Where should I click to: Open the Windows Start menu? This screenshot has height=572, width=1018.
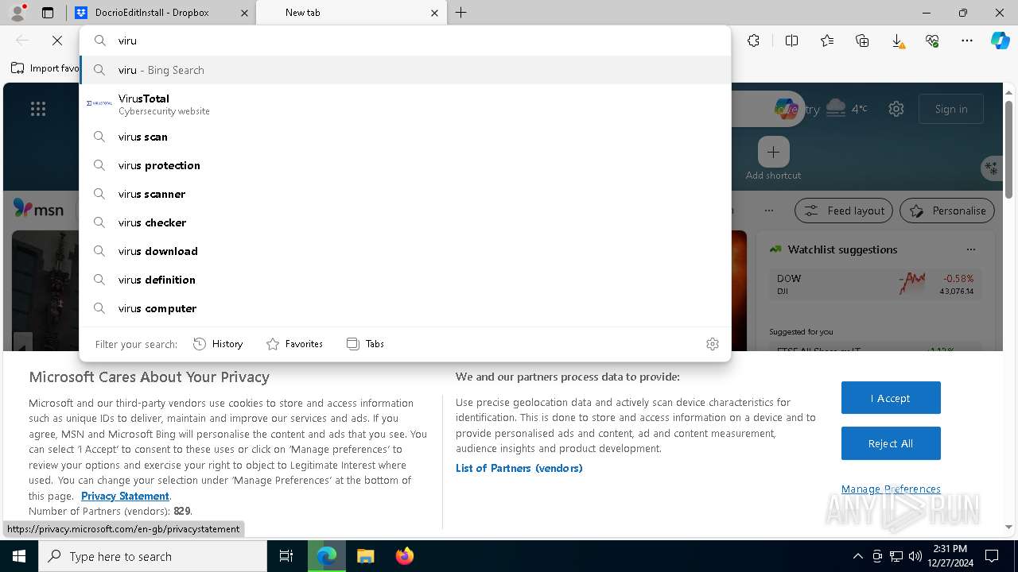point(19,556)
